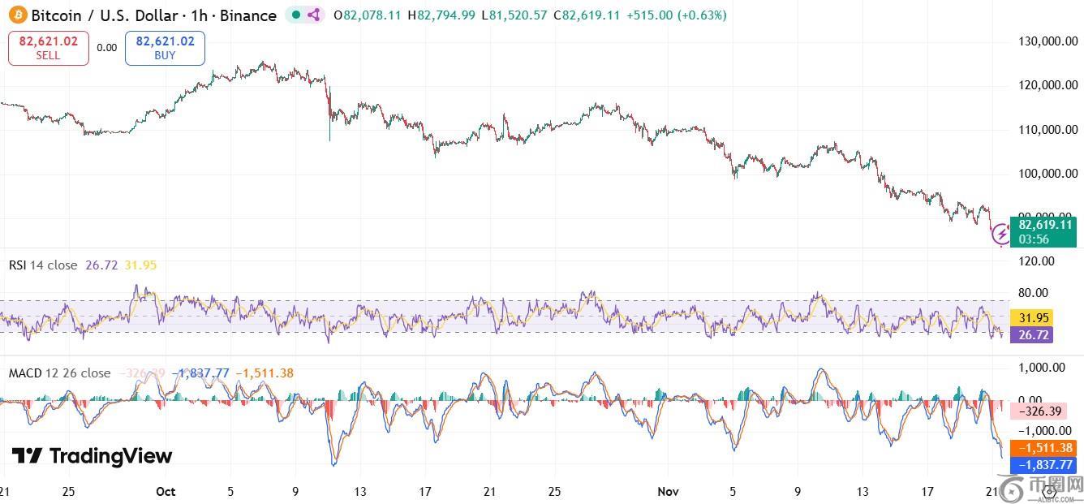Click the red SELL price button
Image resolution: width=1084 pixels, height=504 pixels.
pos(49,49)
